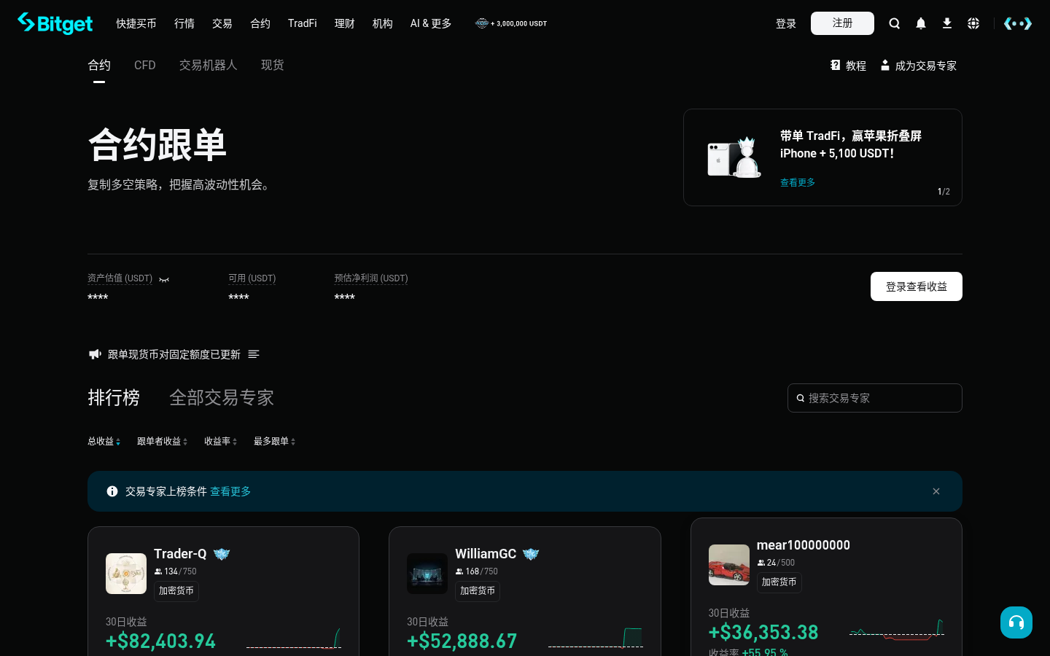Viewport: 1050px width, 656px height.
Task: Click the 3,000,000 USDT promo icon
Action: 481,23
